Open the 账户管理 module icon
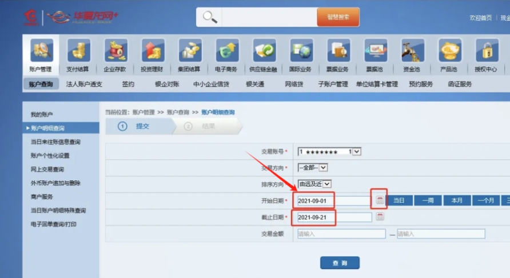Screen dimensions: 510x278 pos(42,50)
